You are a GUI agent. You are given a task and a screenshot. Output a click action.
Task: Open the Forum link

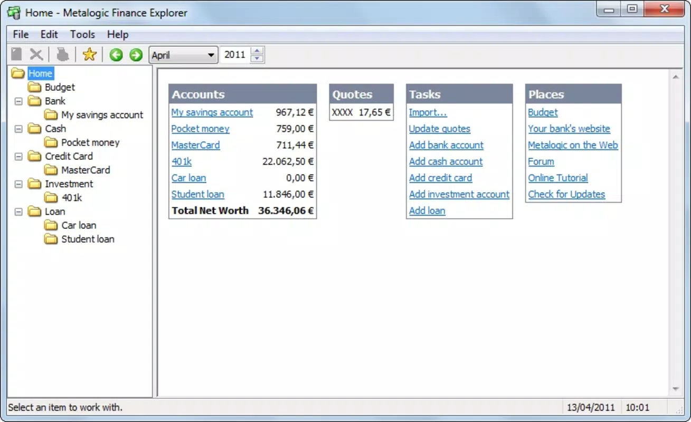[541, 161]
